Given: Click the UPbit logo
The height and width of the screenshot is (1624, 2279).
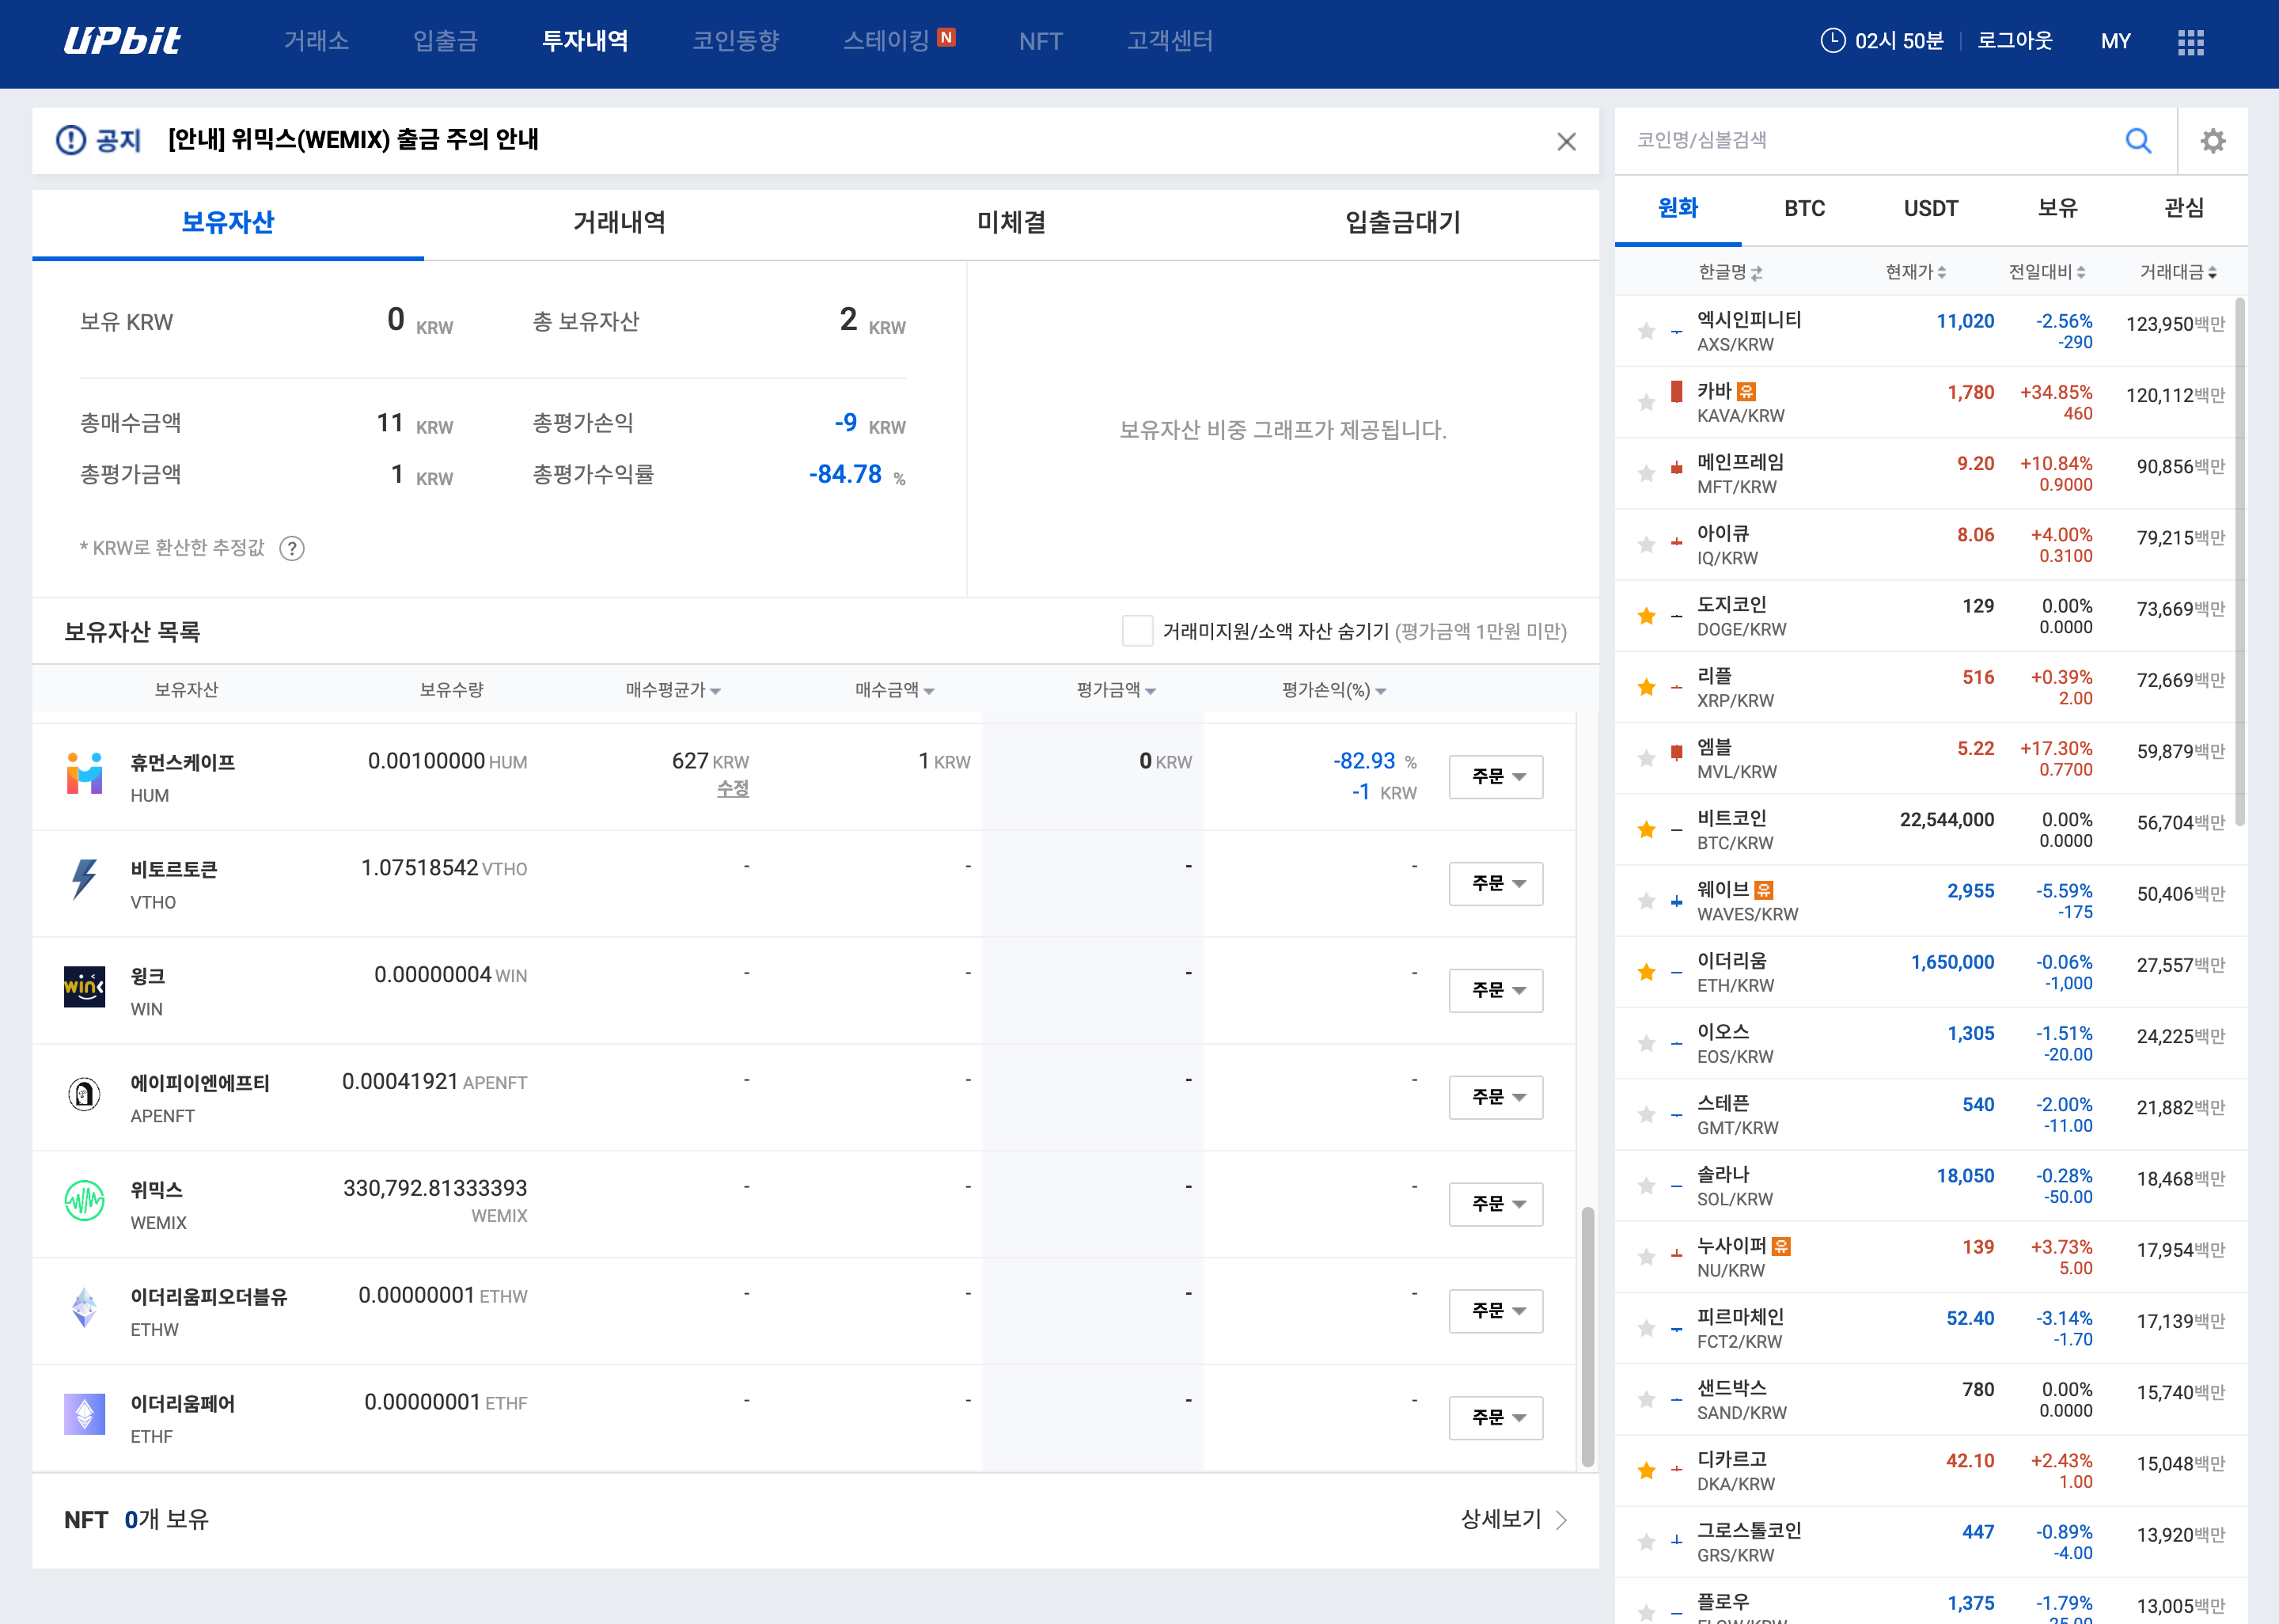Looking at the screenshot, I should coord(122,41).
